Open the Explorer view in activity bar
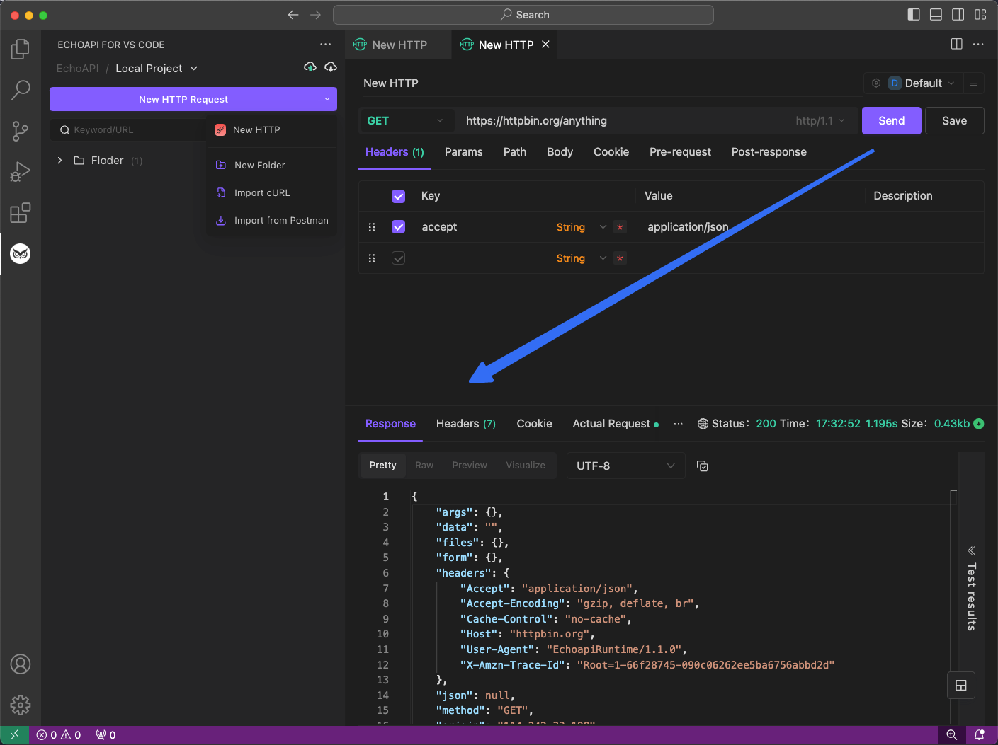The image size is (998, 745). [x=21, y=49]
